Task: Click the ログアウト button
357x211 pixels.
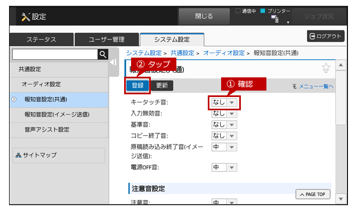Action: pyautogui.click(x=326, y=36)
